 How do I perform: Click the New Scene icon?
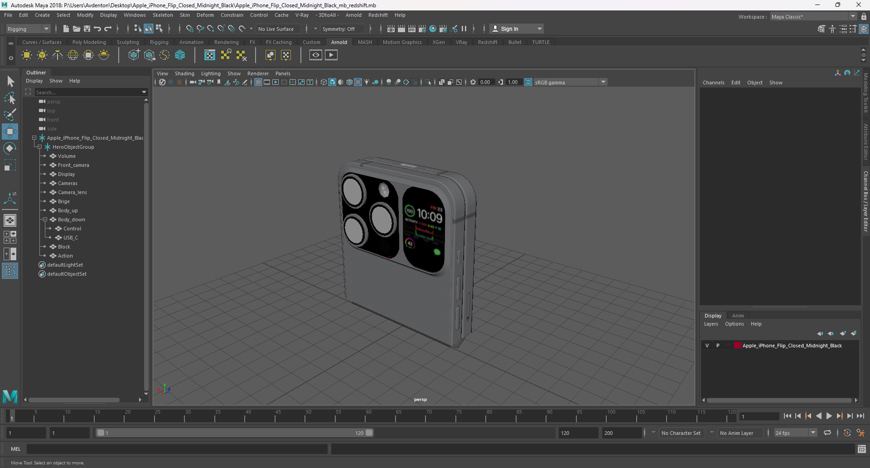pyautogui.click(x=66, y=29)
